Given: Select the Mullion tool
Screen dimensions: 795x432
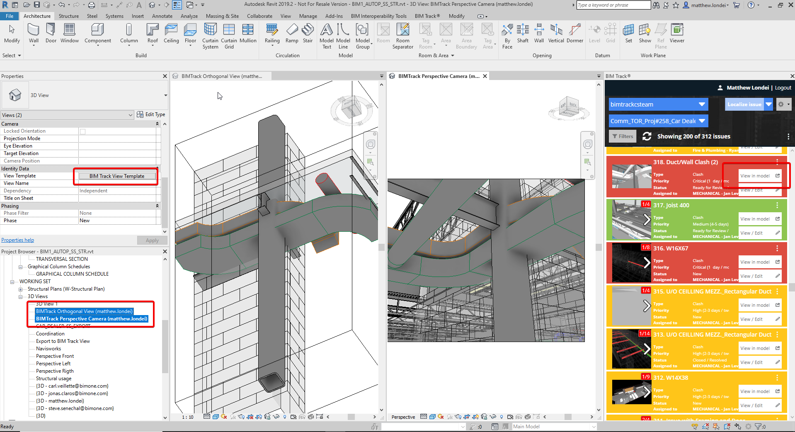Looking at the screenshot, I should point(248,33).
